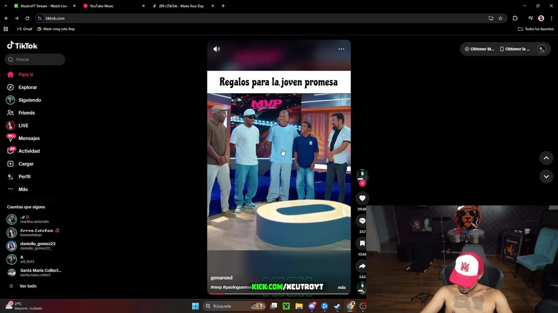Reload the TikTok page
This screenshot has height=313, width=558.
(x=27, y=18)
